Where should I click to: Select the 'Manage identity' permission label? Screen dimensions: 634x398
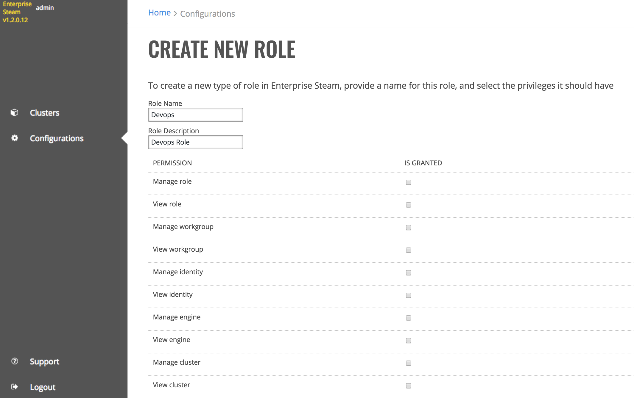pyautogui.click(x=178, y=272)
